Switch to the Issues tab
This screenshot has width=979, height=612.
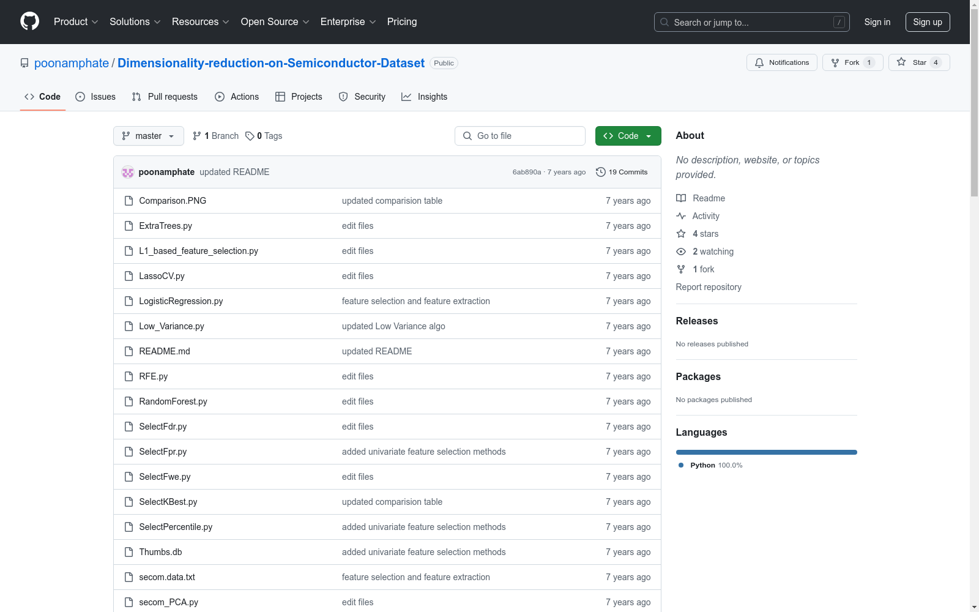pyautogui.click(x=95, y=97)
